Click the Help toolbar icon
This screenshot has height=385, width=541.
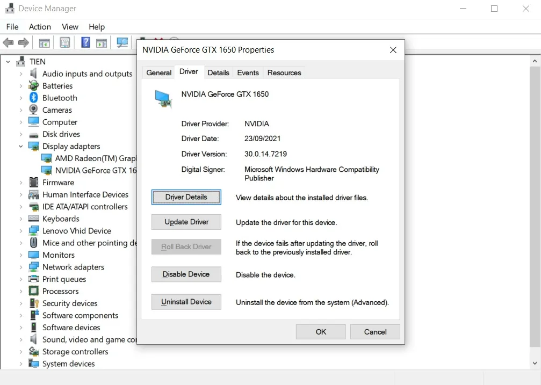click(x=85, y=42)
